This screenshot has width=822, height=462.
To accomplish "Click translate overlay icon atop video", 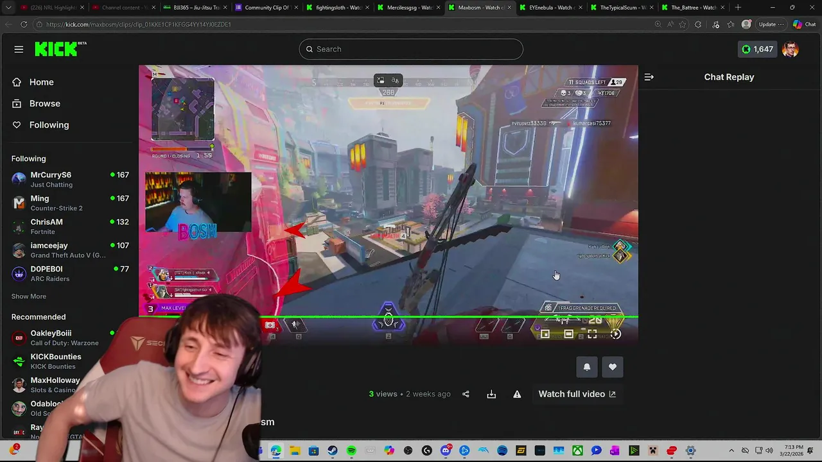I will tap(395, 80).
